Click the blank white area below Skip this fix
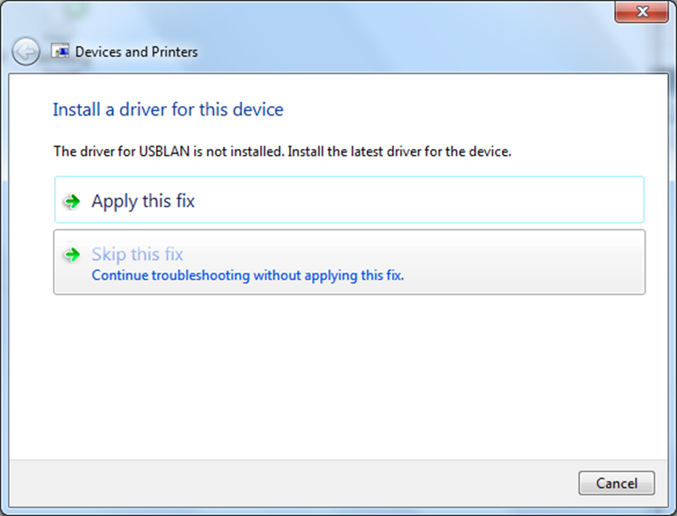This screenshot has width=677, height=516. pyautogui.click(x=338, y=375)
